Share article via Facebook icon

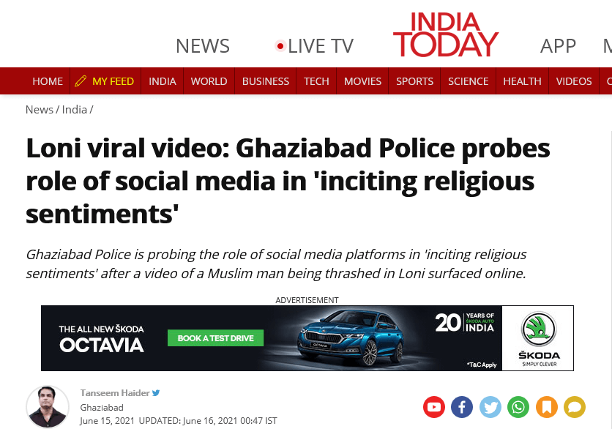(x=462, y=407)
